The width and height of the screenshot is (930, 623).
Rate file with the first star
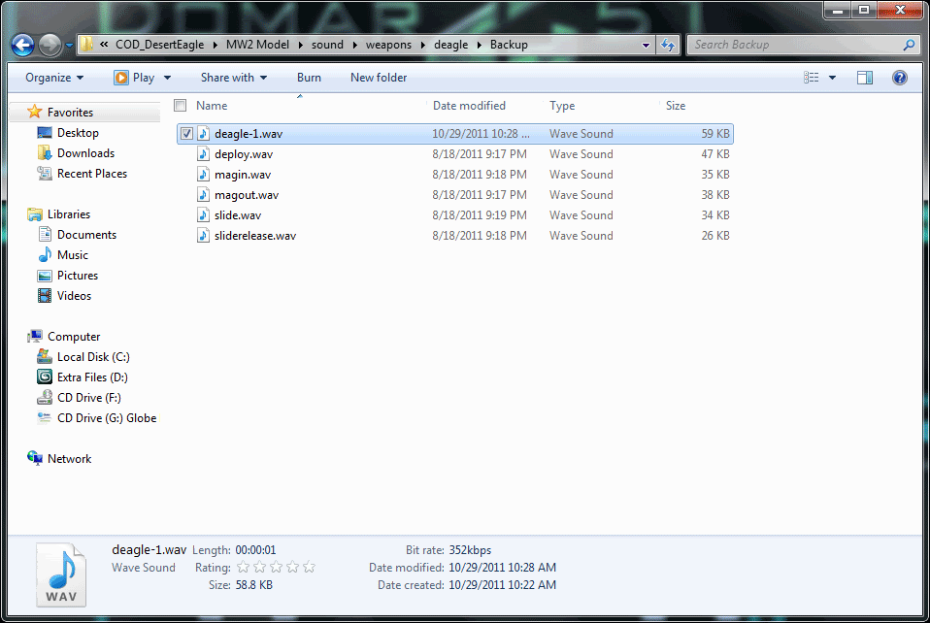[x=243, y=568]
